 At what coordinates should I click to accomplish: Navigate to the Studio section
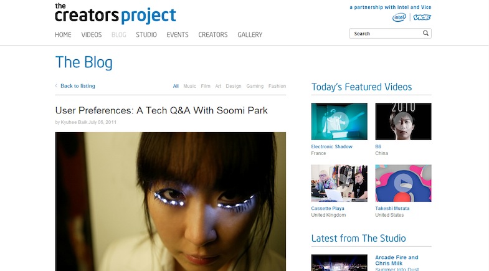tap(146, 35)
